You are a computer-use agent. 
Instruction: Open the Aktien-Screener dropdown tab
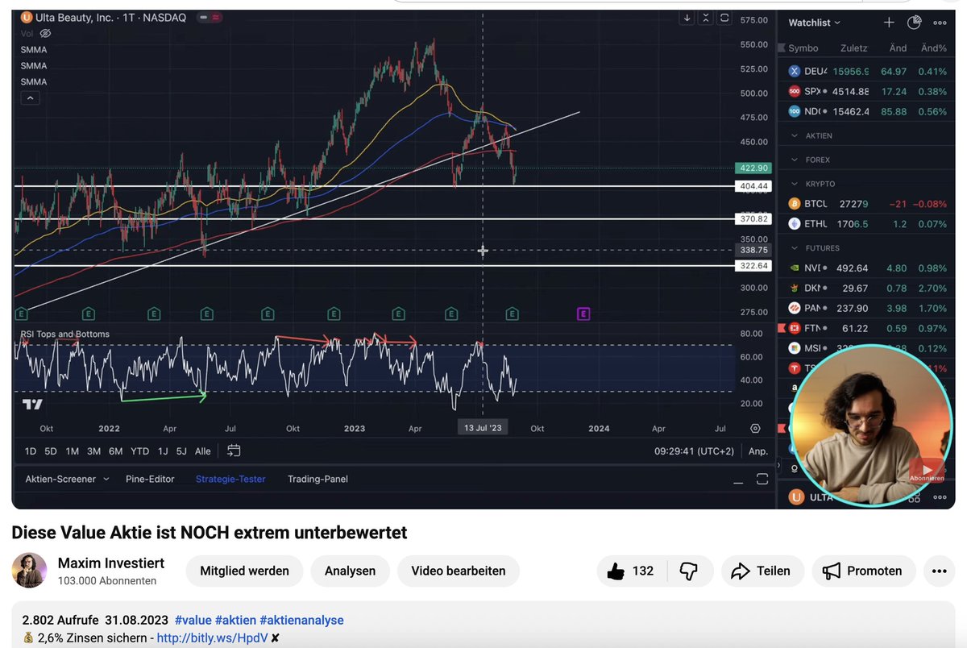pos(67,479)
